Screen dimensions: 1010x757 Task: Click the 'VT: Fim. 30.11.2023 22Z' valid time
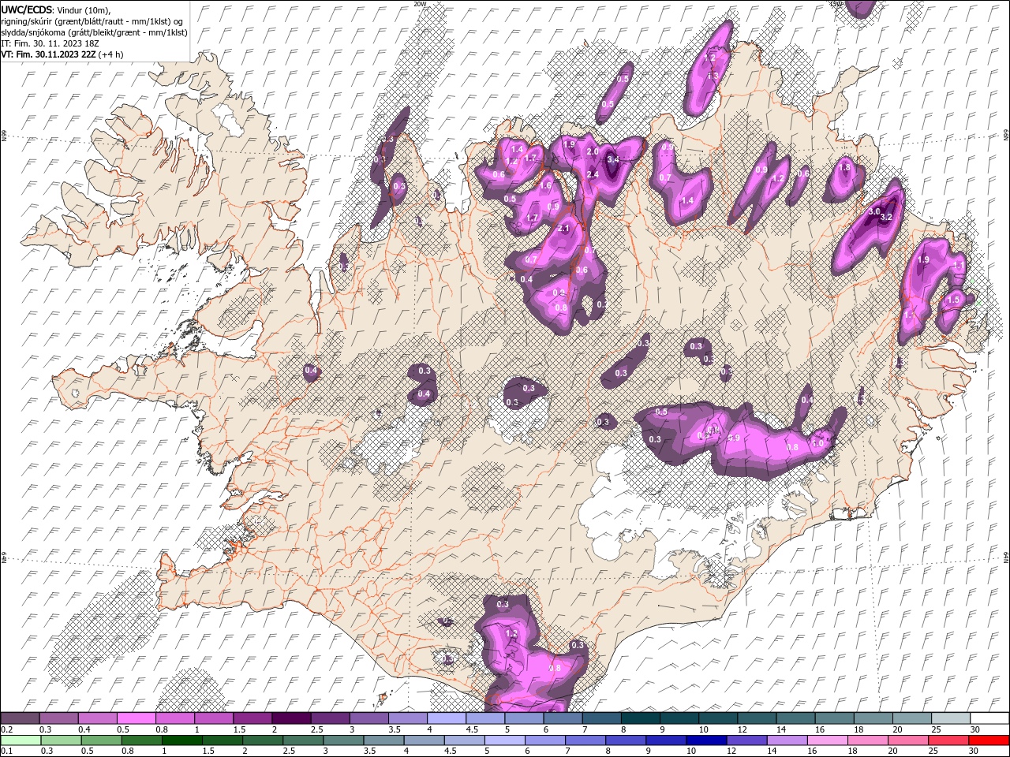pyautogui.click(x=48, y=54)
